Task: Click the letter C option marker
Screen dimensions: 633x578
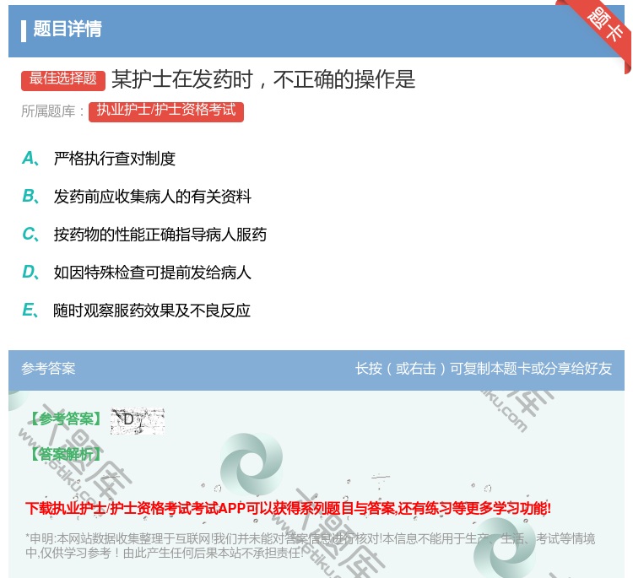Action: pyautogui.click(x=30, y=234)
